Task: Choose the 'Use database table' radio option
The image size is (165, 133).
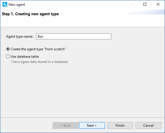Action: pyautogui.click(x=8, y=57)
